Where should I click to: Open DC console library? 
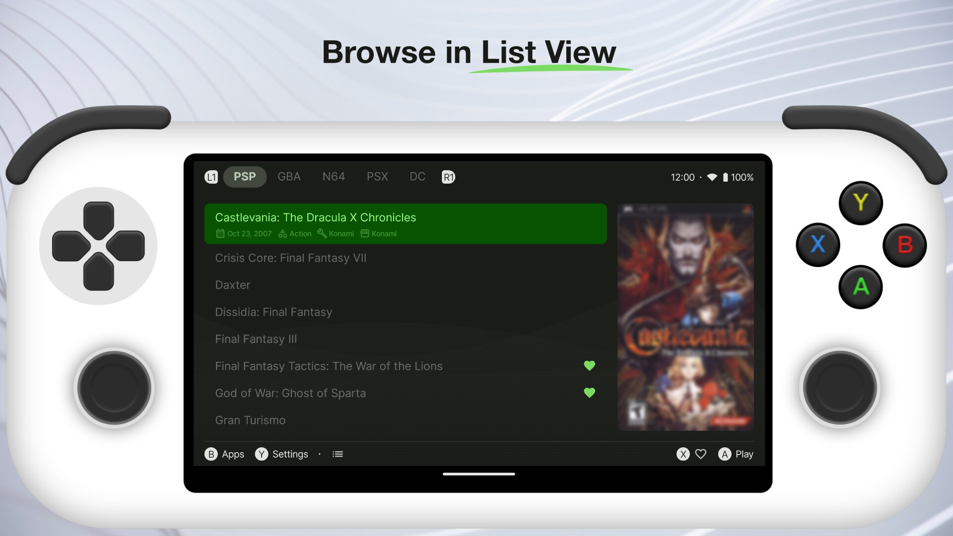(417, 177)
